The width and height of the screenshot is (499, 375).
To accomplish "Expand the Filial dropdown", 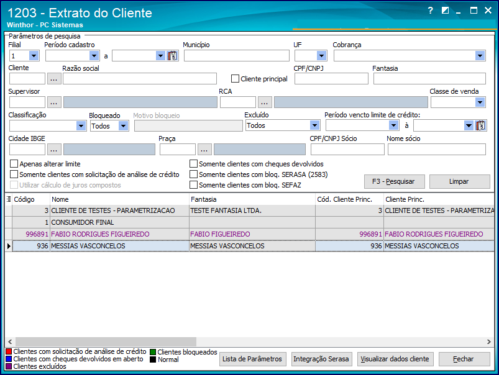I will (34, 56).
